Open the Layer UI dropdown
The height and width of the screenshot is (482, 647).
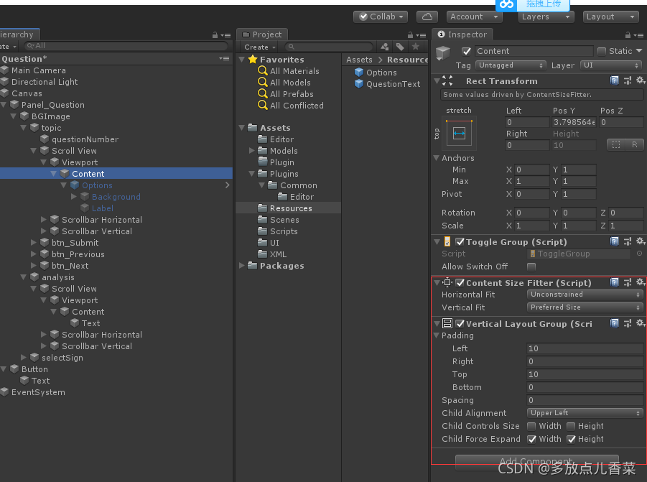(x=611, y=65)
